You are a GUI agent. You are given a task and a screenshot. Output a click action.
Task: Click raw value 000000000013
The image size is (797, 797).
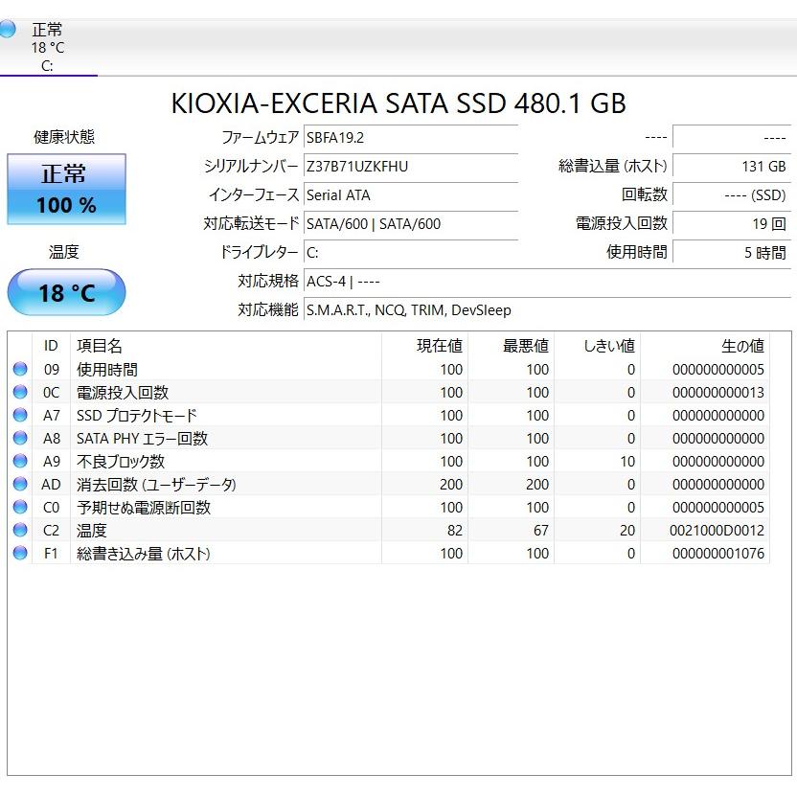[x=718, y=393]
